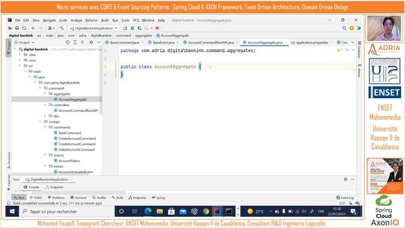The width and height of the screenshot is (405, 228).
Task: Select DebitAccountCommand class in tree
Action: pyautogui.click(x=77, y=149)
